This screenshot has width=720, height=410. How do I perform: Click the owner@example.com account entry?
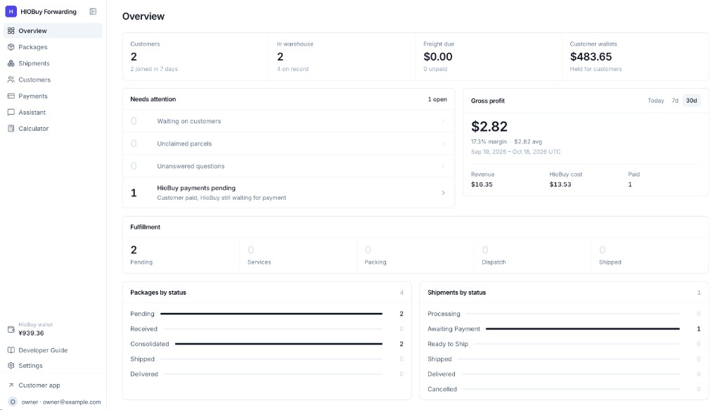pyautogui.click(x=53, y=402)
